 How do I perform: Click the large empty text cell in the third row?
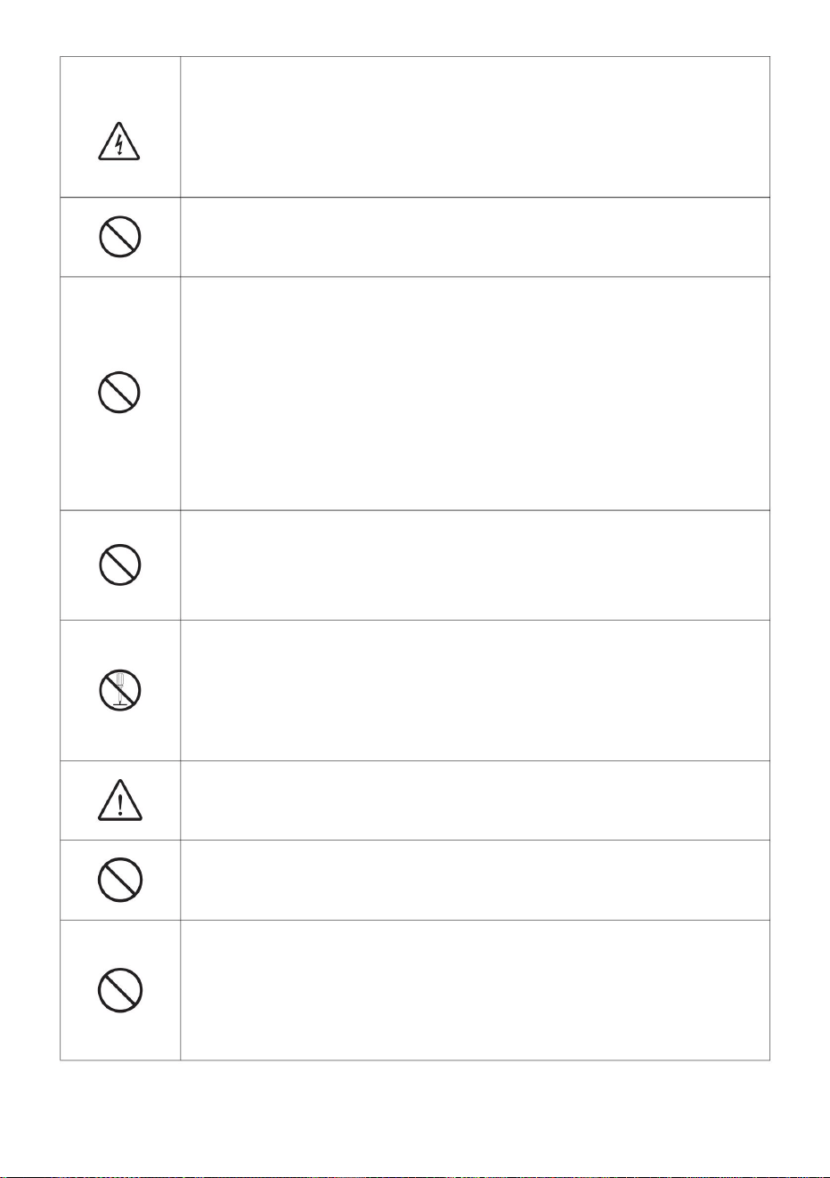[475, 393]
